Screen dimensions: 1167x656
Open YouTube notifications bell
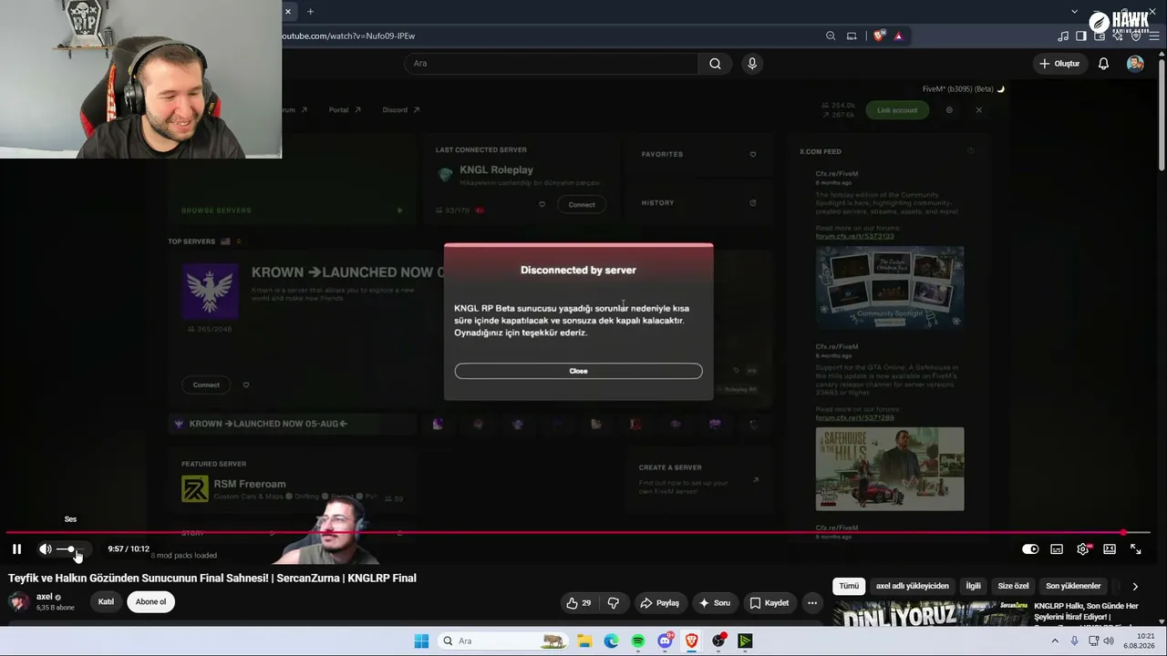click(x=1103, y=64)
